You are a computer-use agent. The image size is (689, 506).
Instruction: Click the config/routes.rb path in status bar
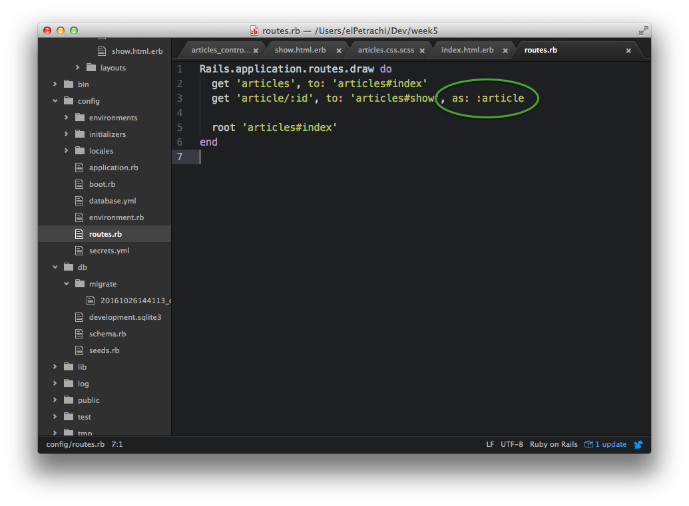pyautogui.click(x=76, y=444)
